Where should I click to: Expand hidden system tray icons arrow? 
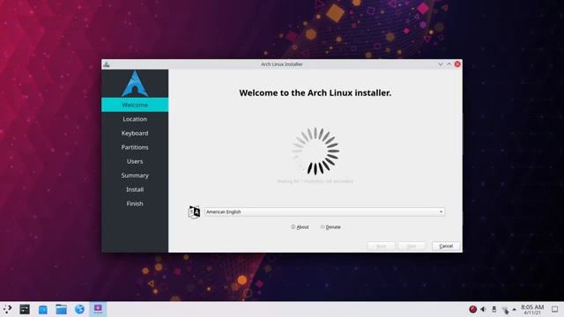pyautogui.click(x=515, y=309)
